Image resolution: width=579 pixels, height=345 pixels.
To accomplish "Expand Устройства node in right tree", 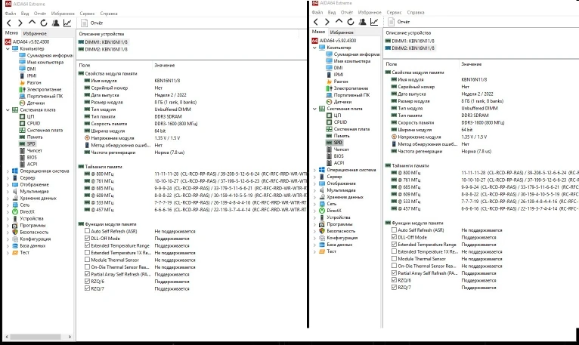I will [x=314, y=217].
